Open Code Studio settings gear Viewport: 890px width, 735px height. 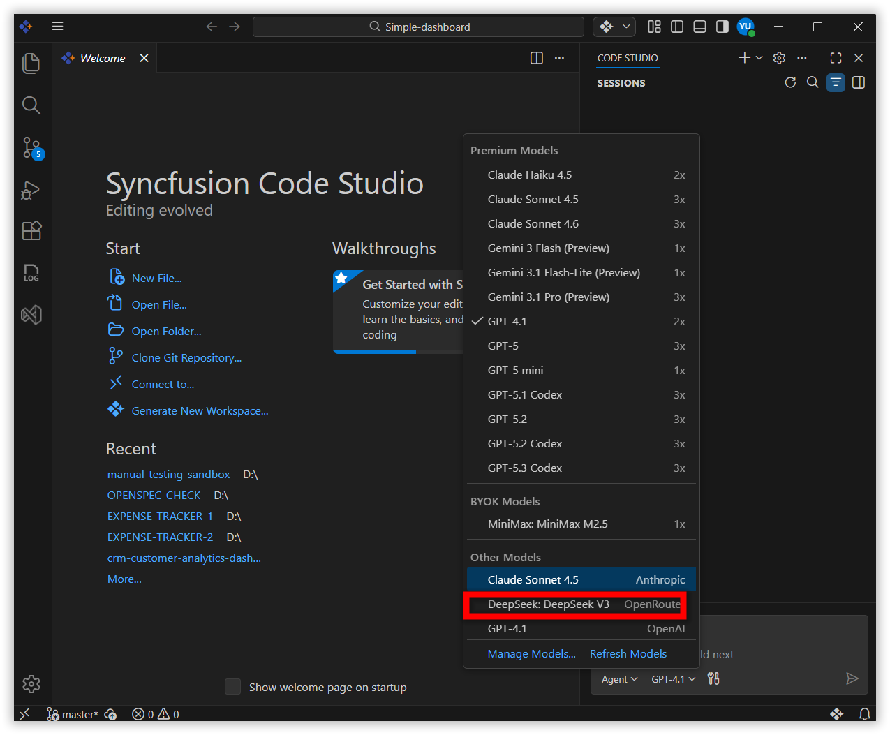click(x=780, y=58)
